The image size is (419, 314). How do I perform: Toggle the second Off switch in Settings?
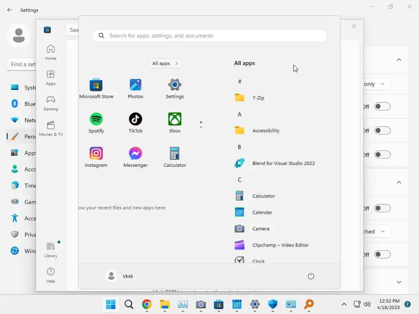tap(383, 130)
